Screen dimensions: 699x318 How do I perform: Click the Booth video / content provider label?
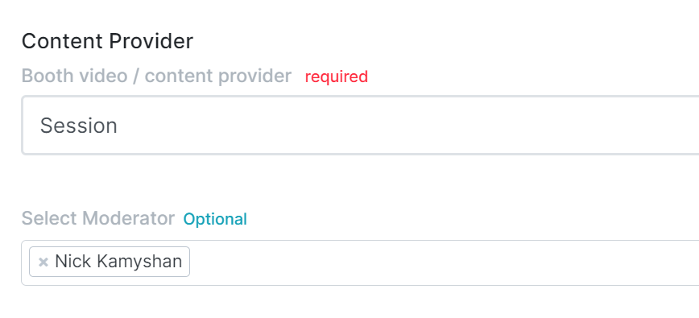156,76
